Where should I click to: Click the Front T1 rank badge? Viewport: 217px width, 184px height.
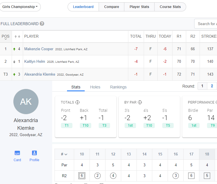(66, 126)
